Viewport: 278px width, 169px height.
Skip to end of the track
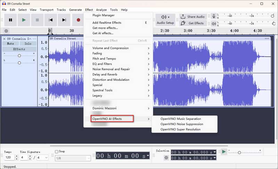coord(64,20)
